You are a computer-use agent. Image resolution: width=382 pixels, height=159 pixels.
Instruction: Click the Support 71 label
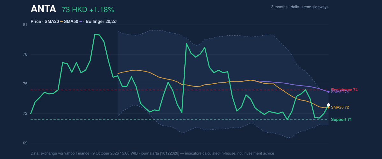pos(341,120)
